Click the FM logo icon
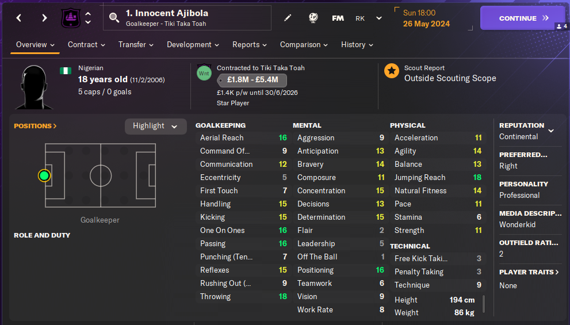 click(338, 18)
